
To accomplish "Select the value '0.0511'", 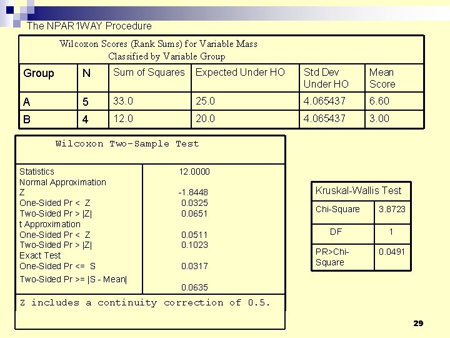I will [x=194, y=235].
